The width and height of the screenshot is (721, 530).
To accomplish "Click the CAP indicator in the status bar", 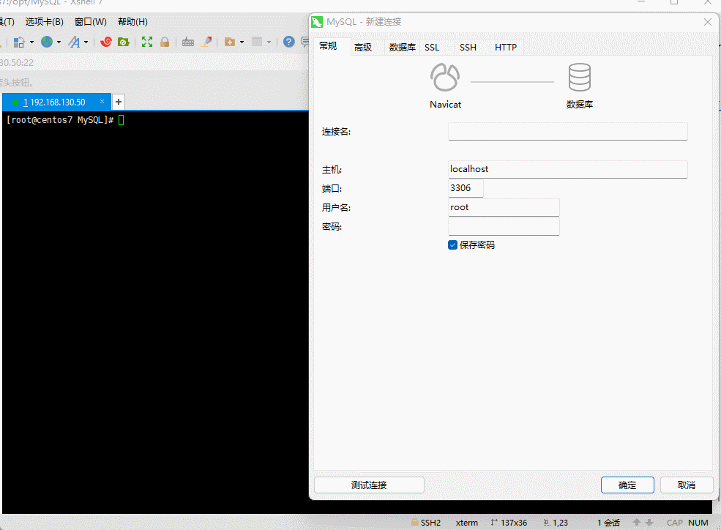I will pos(675,523).
